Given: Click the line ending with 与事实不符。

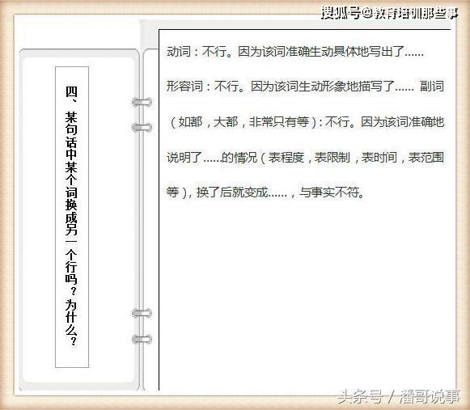Looking at the screenshot, I should pyautogui.click(x=265, y=192).
